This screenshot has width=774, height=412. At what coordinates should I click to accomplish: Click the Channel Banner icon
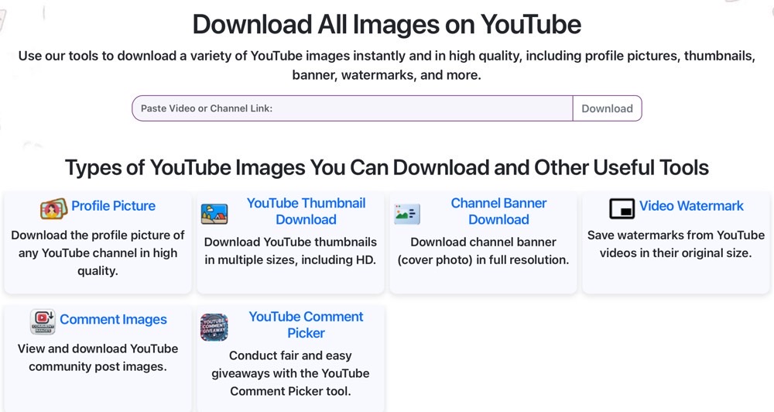point(407,214)
